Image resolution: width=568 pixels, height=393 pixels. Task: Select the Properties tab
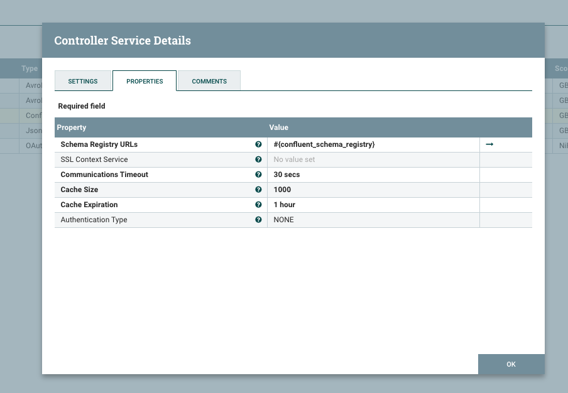tap(145, 82)
